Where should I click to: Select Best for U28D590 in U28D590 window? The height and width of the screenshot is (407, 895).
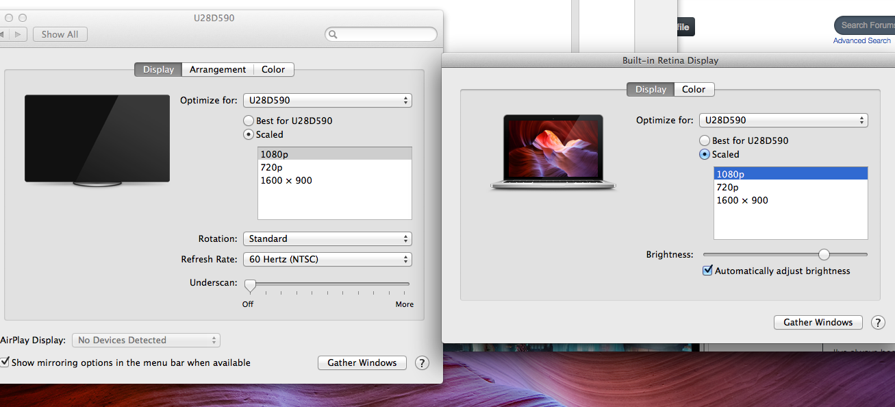pos(249,121)
